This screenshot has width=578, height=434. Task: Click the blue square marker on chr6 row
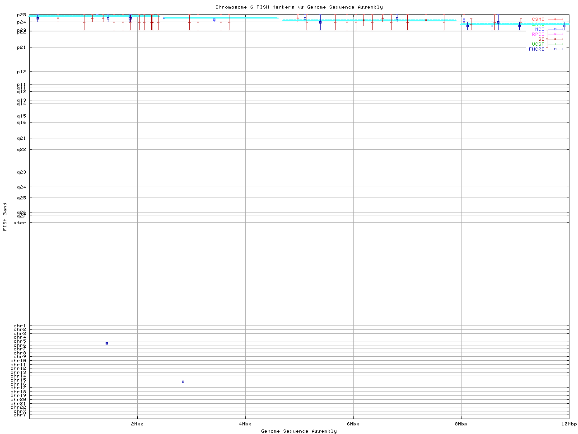(107, 344)
